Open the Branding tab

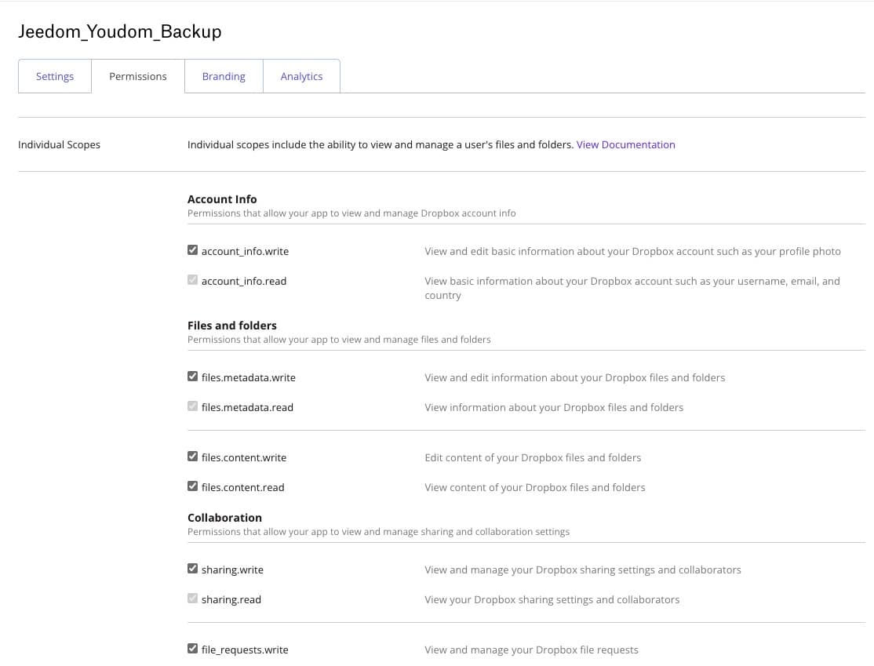pyautogui.click(x=224, y=76)
